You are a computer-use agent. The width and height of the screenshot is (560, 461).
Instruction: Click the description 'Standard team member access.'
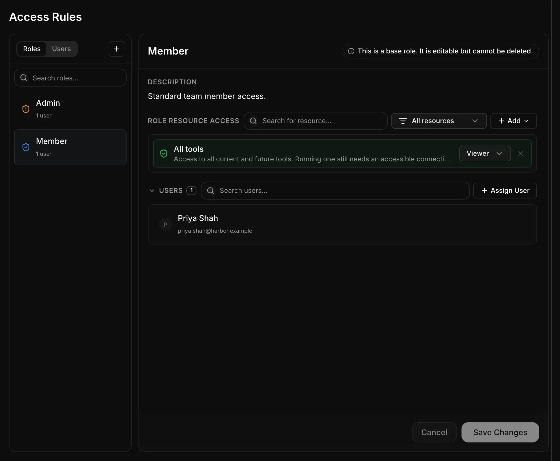pos(207,96)
